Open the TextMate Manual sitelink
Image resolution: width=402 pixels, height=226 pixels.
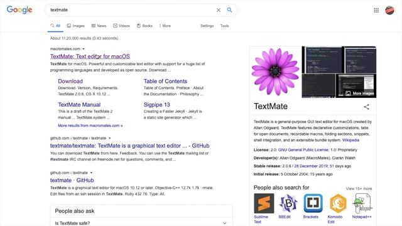pos(79,105)
